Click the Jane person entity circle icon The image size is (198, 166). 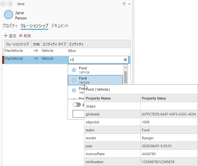tap(9, 15)
